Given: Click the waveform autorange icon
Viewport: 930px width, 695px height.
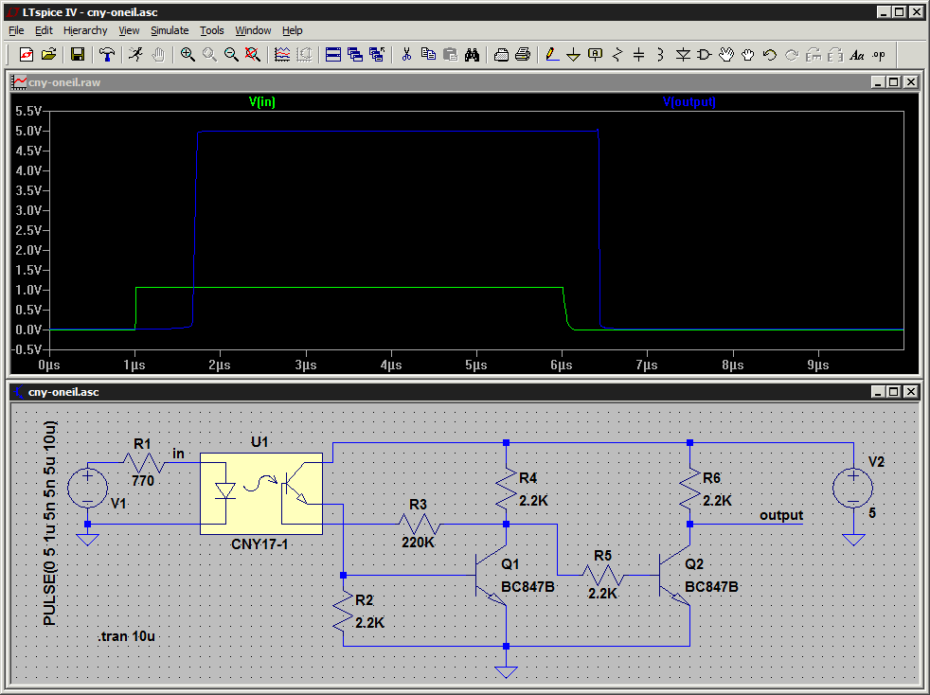Looking at the screenshot, I should tap(282, 55).
